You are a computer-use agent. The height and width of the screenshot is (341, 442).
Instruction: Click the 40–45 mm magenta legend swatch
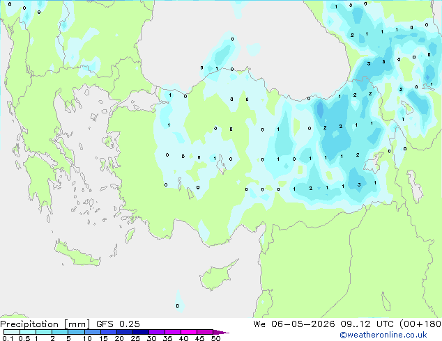click(189, 332)
